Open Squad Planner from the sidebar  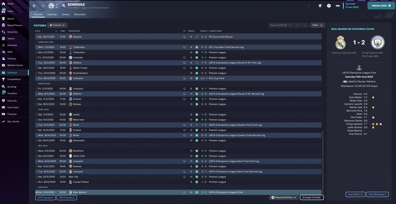15,25
